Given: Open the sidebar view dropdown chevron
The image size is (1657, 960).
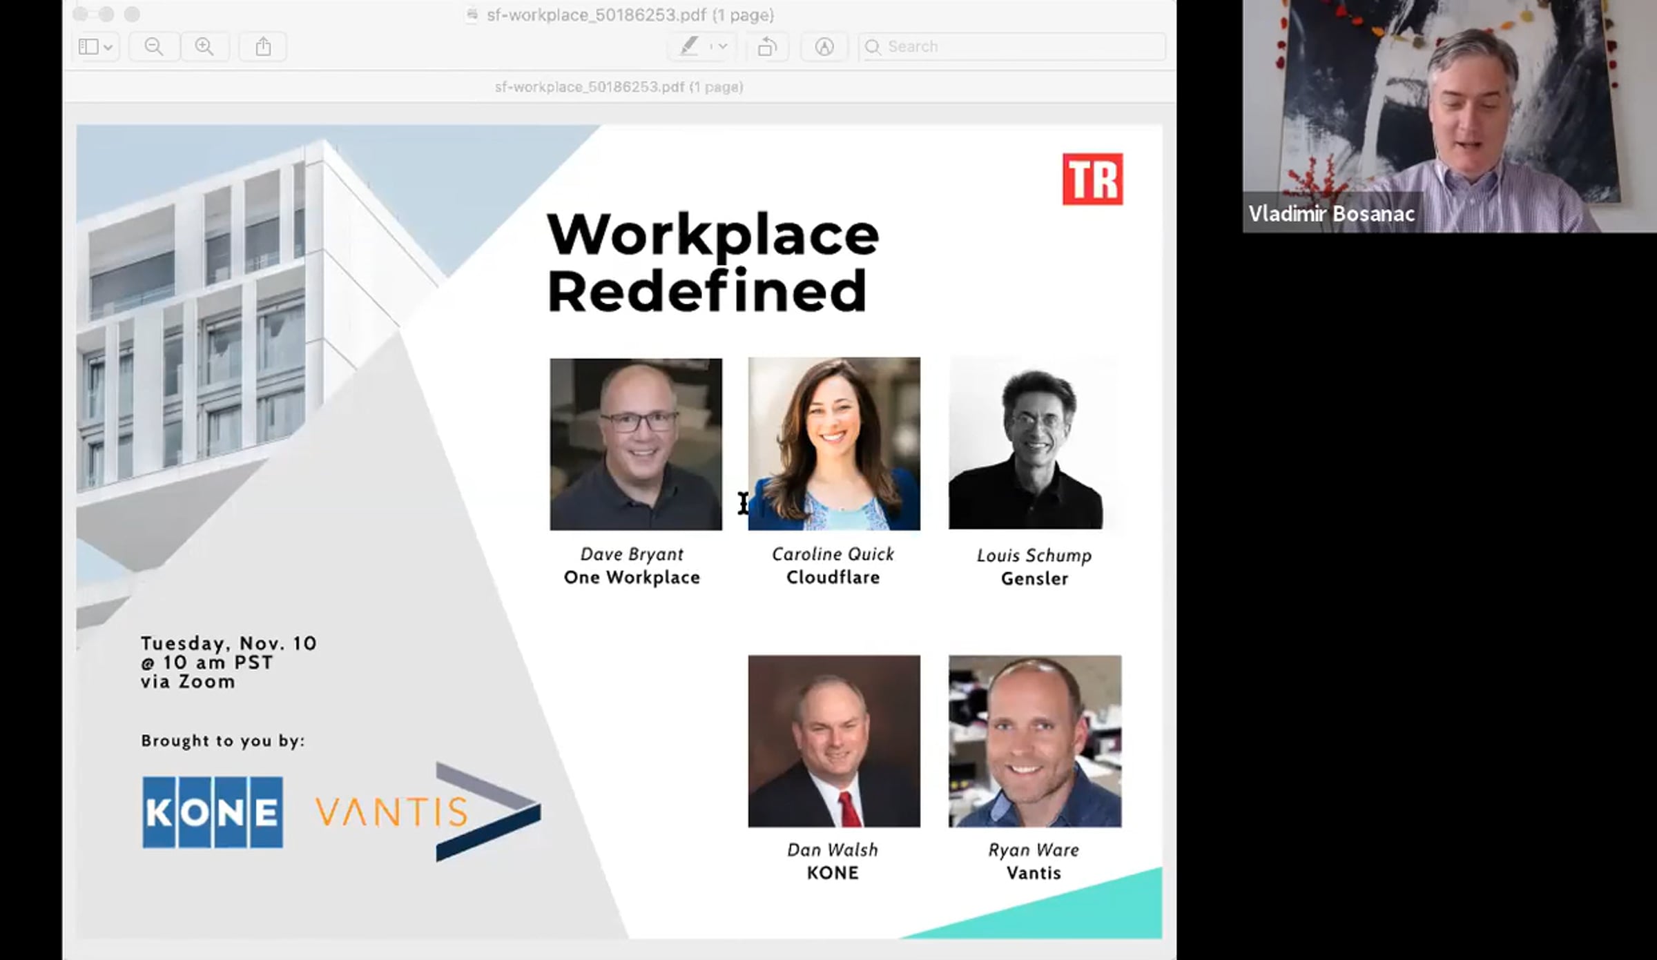Looking at the screenshot, I should (108, 48).
